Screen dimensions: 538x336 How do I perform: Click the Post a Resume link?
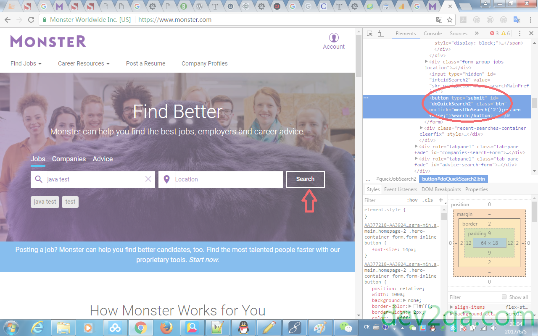[146, 63]
